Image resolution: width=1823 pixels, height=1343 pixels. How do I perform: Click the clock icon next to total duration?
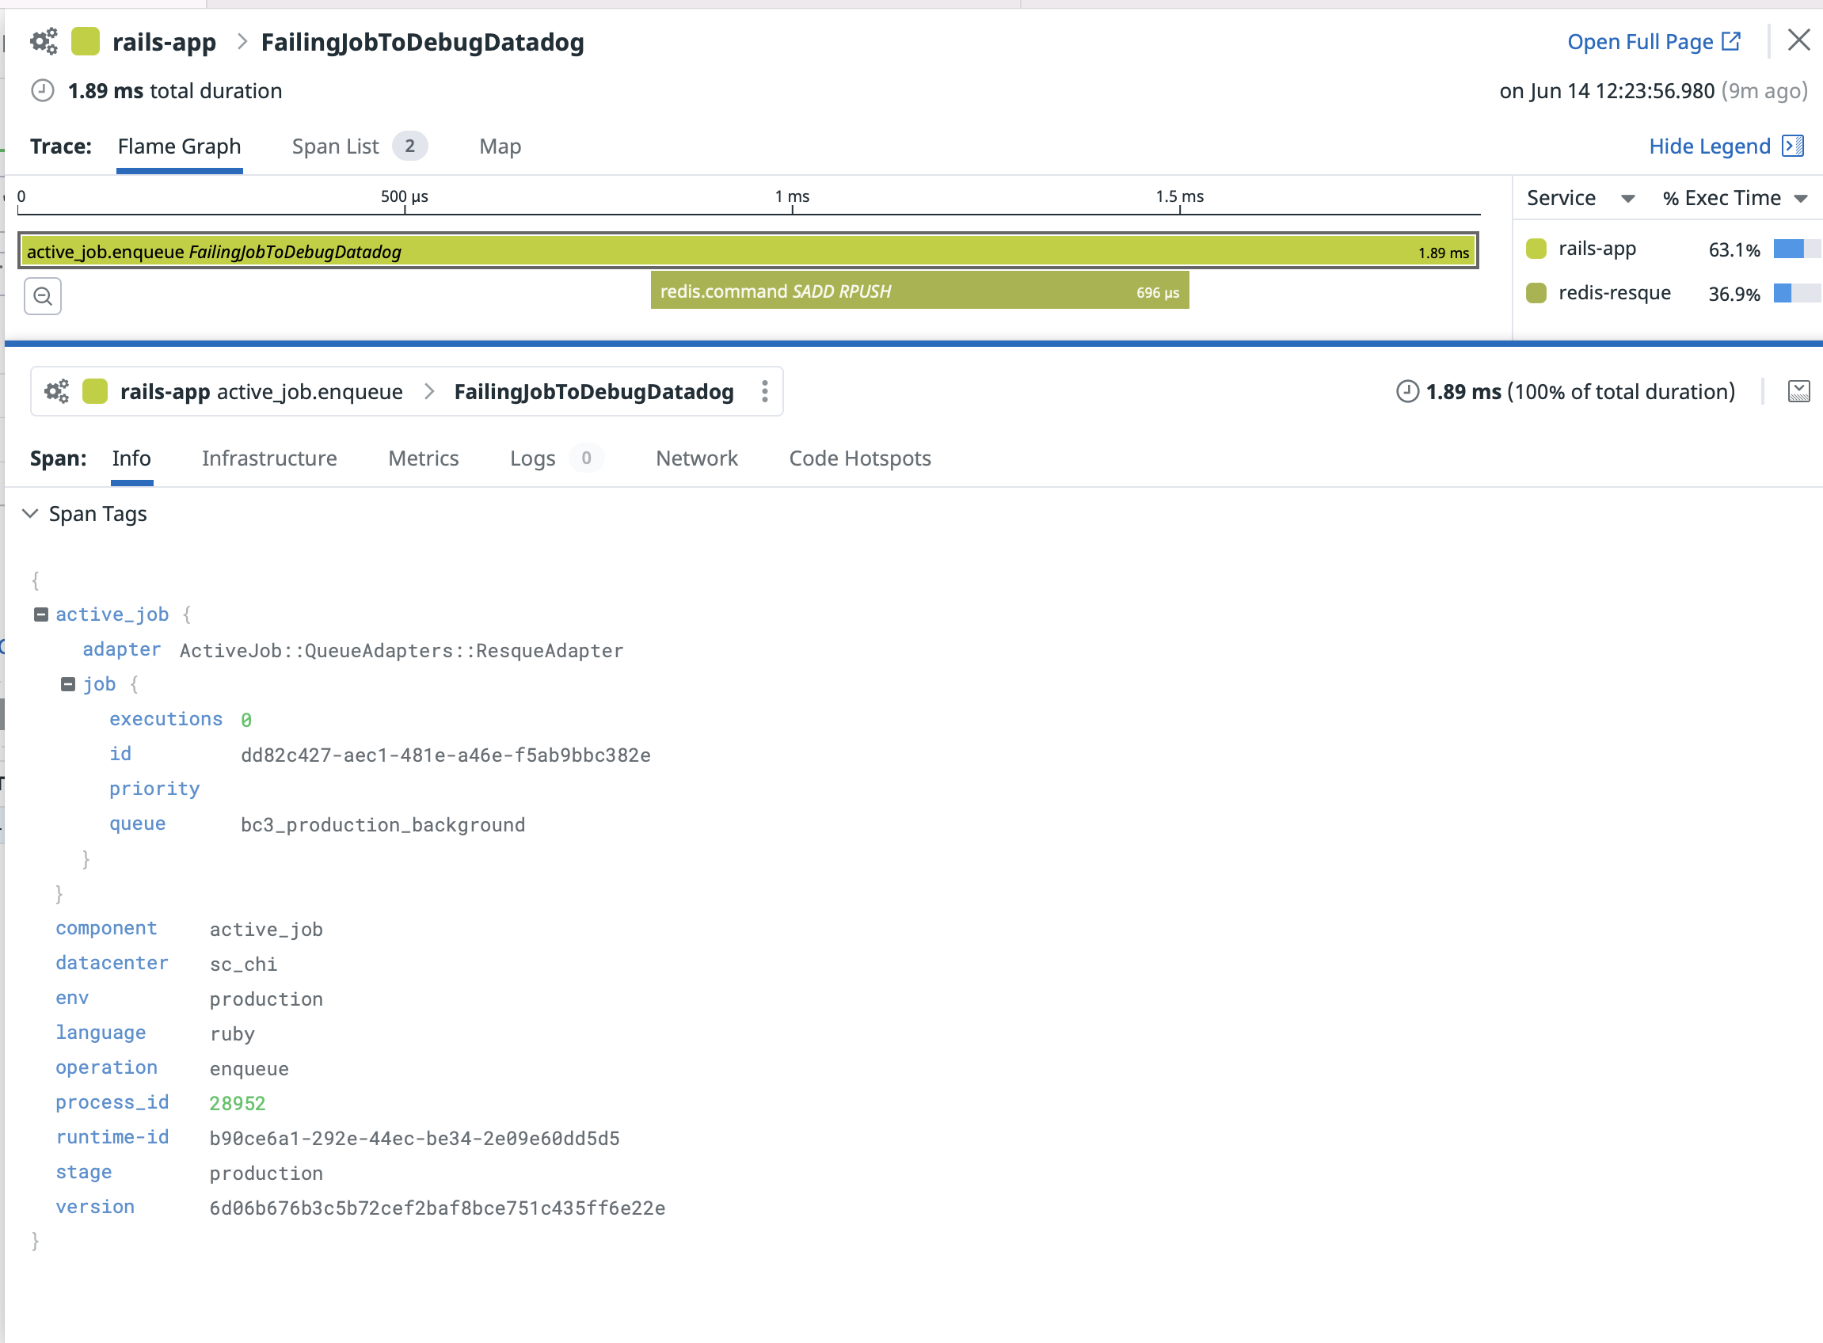pyautogui.click(x=42, y=90)
